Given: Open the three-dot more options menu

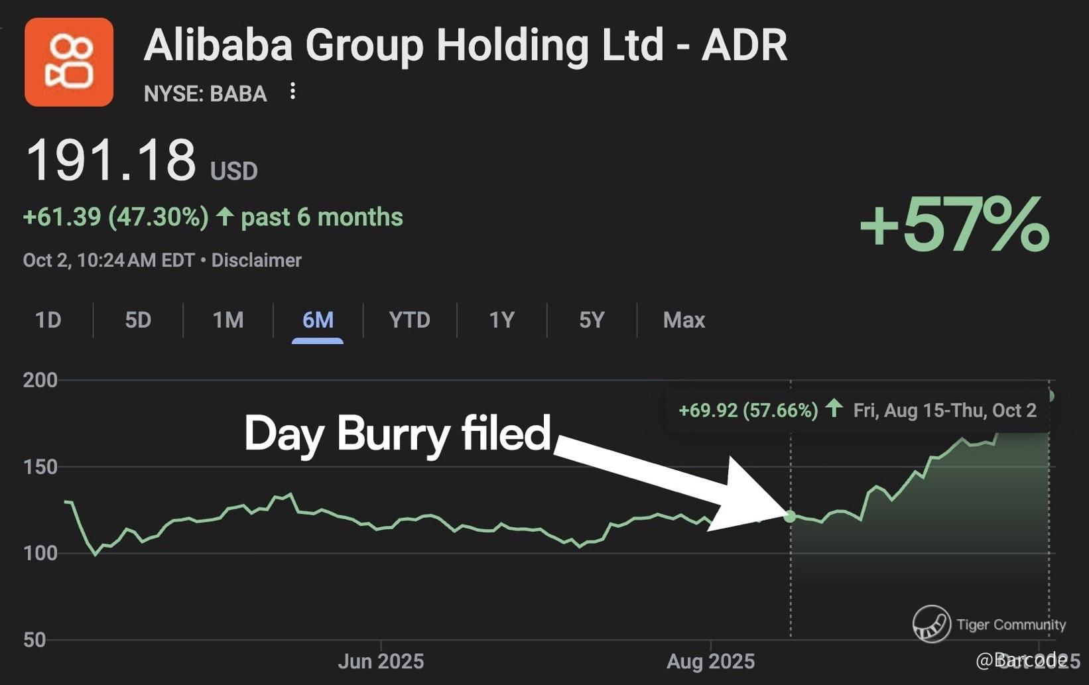Looking at the screenshot, I should click(292, 92).
